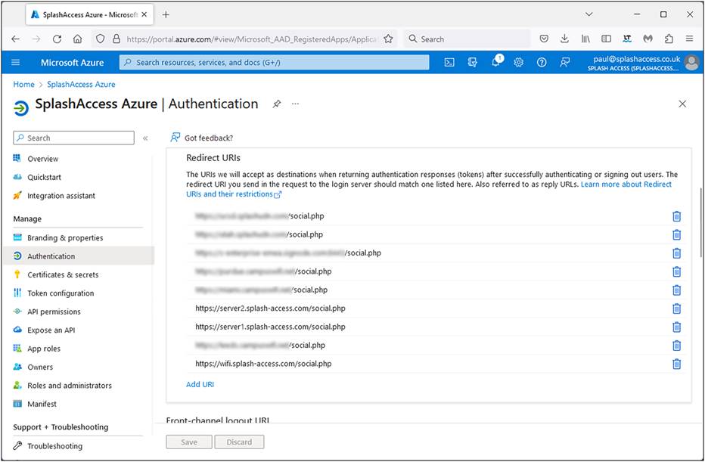Delete the fourth redirect URI in the list
705x462 pixels.
click(676, 272)
